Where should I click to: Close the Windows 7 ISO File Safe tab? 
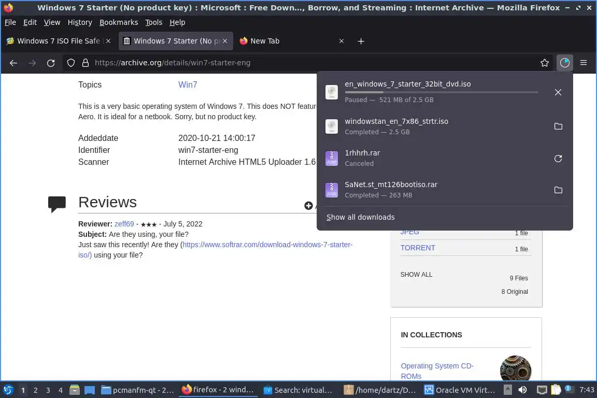click(108, 41)
